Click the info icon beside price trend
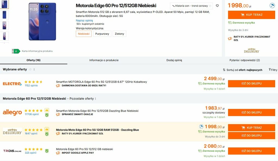278x161 pixels. [210, 6]
